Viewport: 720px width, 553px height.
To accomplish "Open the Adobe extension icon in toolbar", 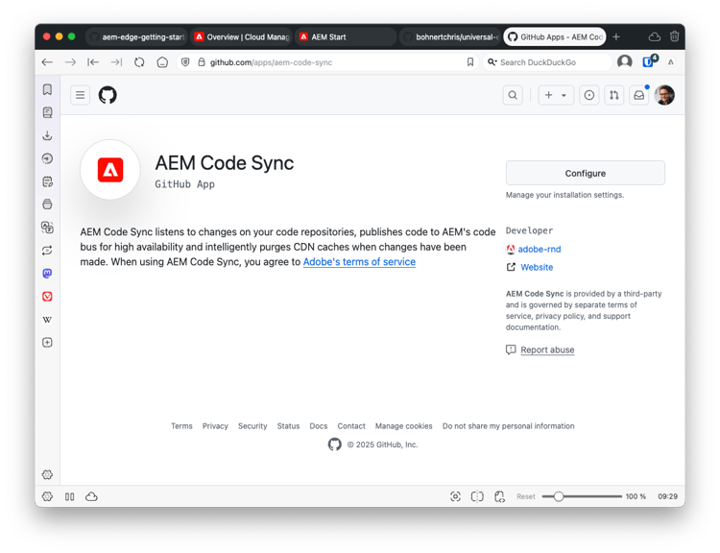I will coord(671,62).
